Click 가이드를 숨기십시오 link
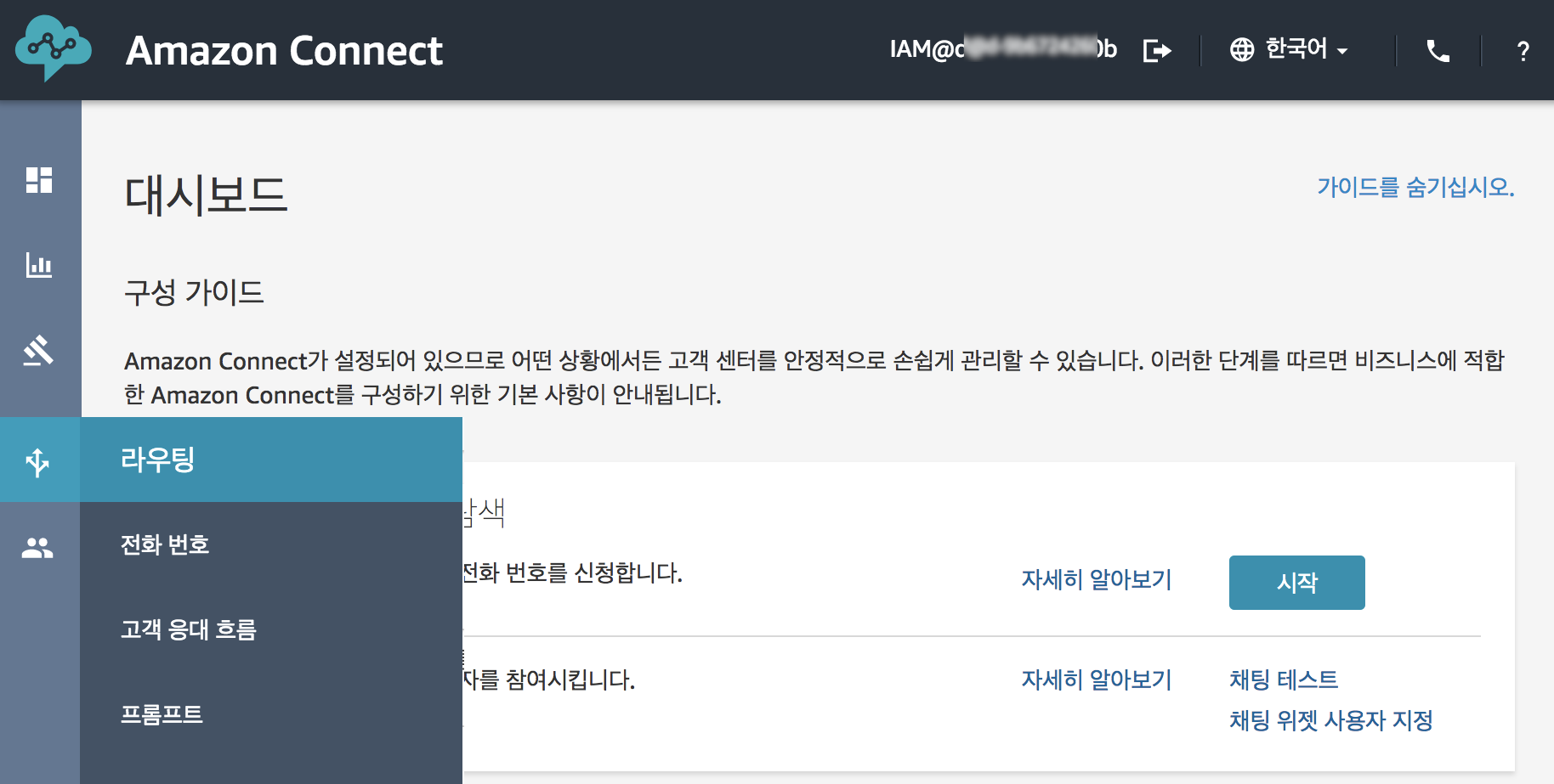The height and width of the screenshot is (784, 1554). pyautogui.click(x=1415, y=187)
